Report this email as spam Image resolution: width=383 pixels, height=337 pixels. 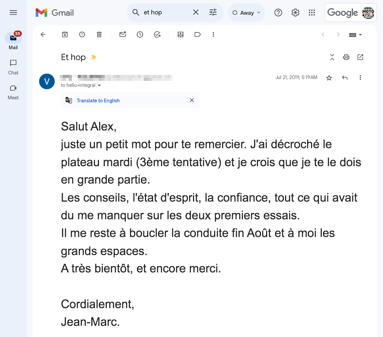click(82, 34)
